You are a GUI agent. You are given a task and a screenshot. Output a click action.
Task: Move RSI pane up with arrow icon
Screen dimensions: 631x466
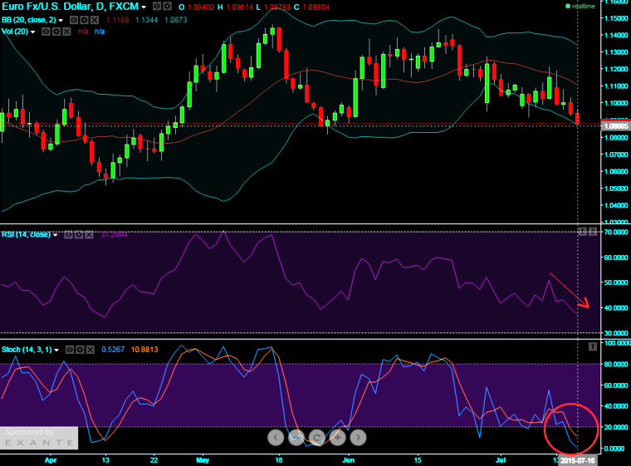click(x=582, y=231)
